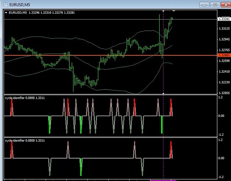Click the 1.32230 price scale value
Viewport: 231px width, 181px height.
(224, 82)
